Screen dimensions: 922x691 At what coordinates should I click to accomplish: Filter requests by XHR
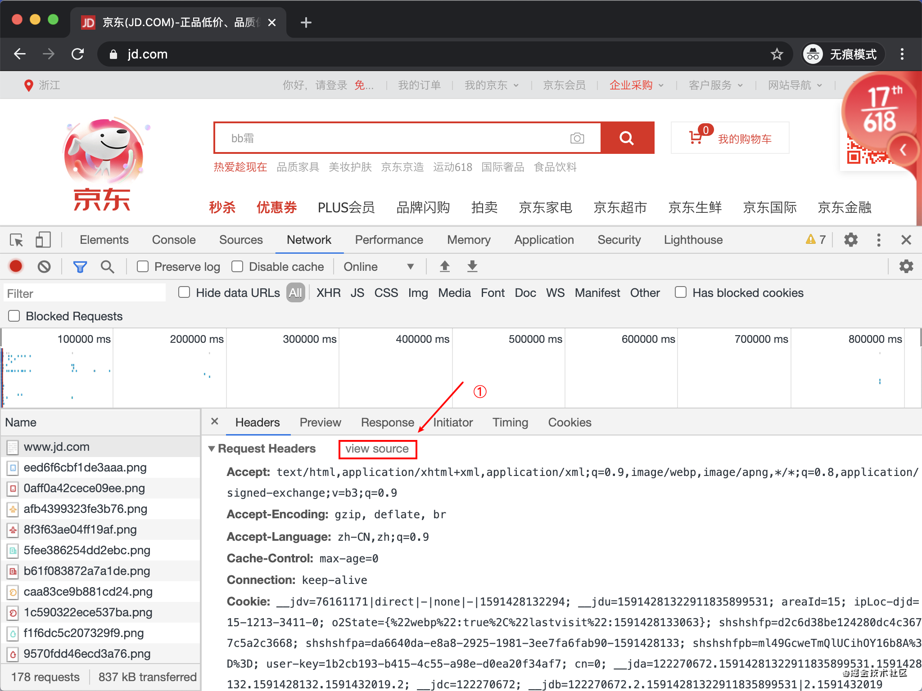click(328, 293)
